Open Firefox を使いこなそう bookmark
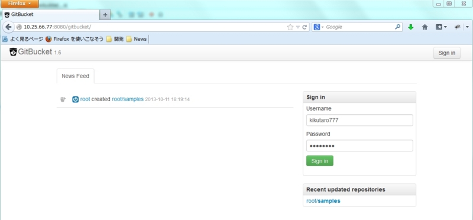The width and height of the screenshot is (473, 220). 74,39
